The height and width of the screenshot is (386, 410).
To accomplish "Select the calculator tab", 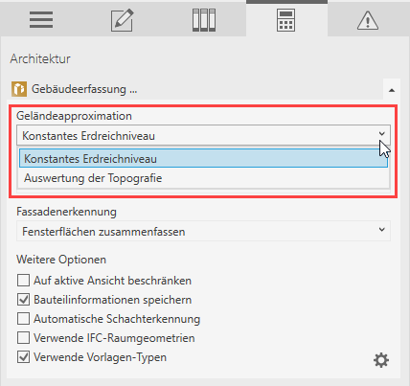I will click(285, 20).
